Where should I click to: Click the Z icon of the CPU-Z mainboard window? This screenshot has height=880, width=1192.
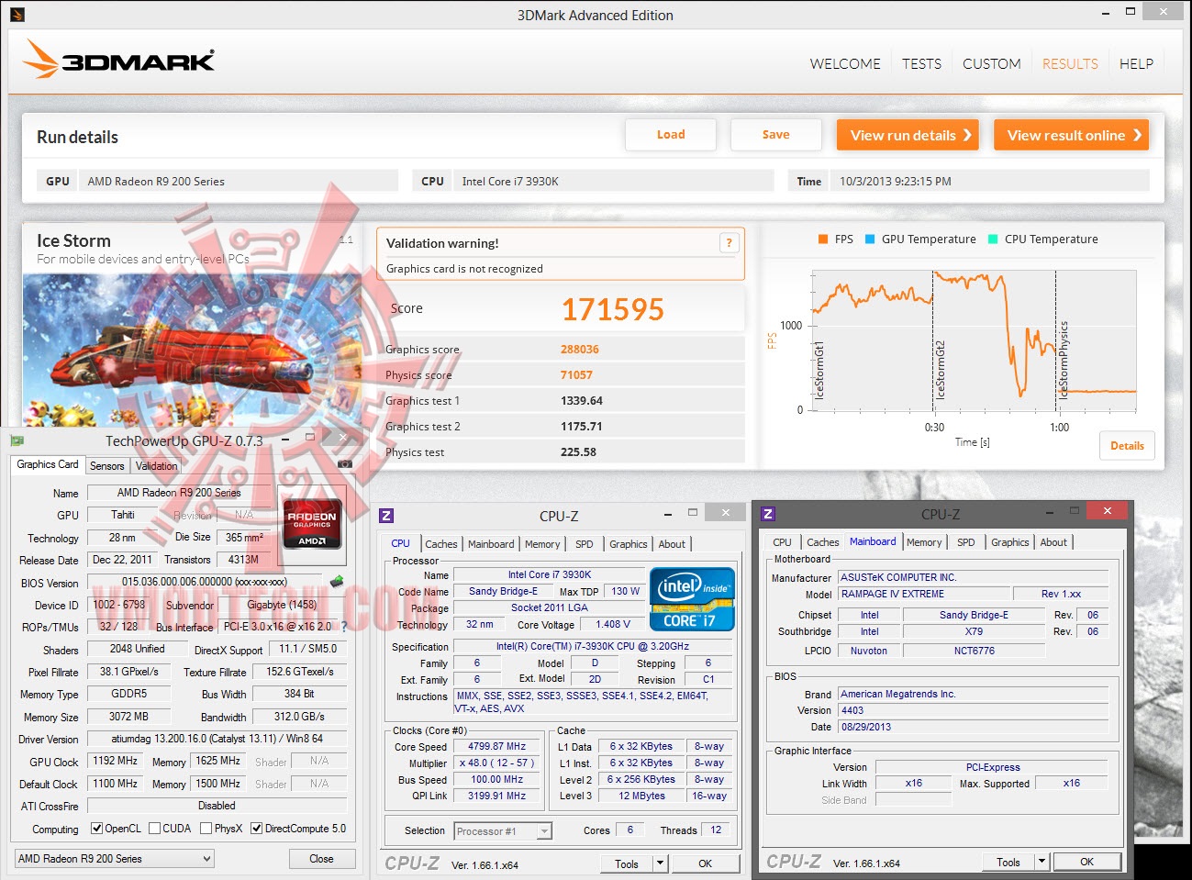pos(768,514)
